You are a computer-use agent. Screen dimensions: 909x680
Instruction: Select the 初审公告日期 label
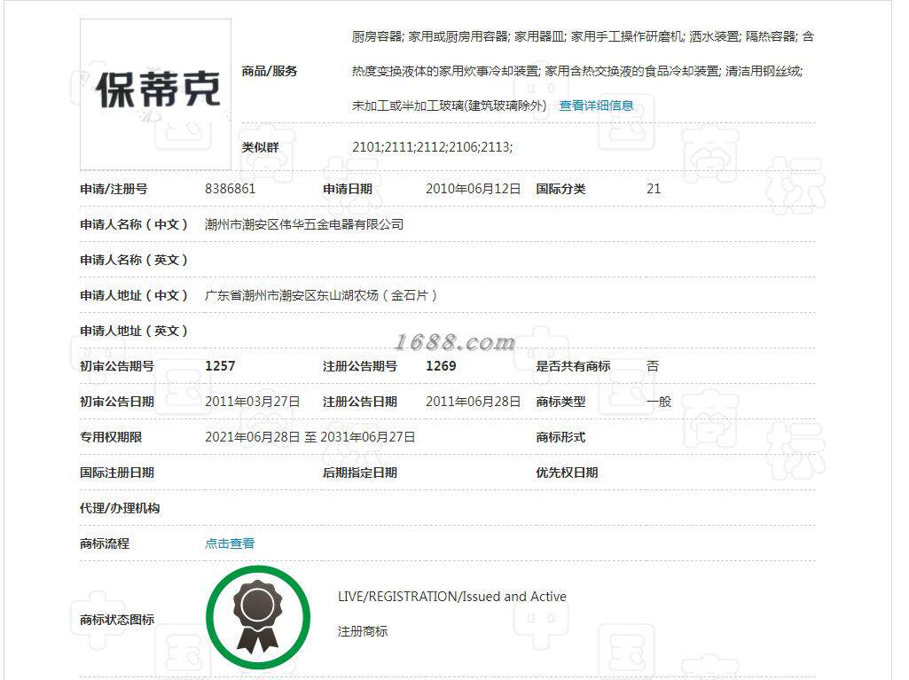pos(117,401)
